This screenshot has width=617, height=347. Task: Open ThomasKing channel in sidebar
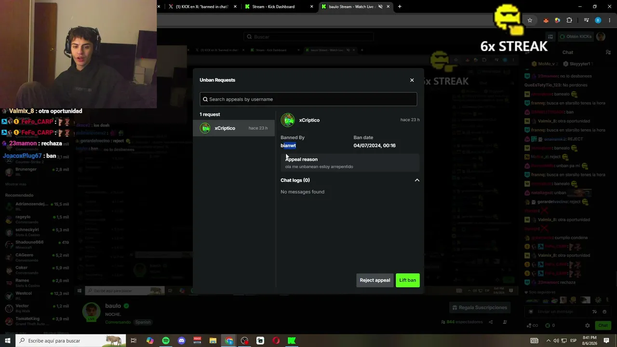[37, 320]
